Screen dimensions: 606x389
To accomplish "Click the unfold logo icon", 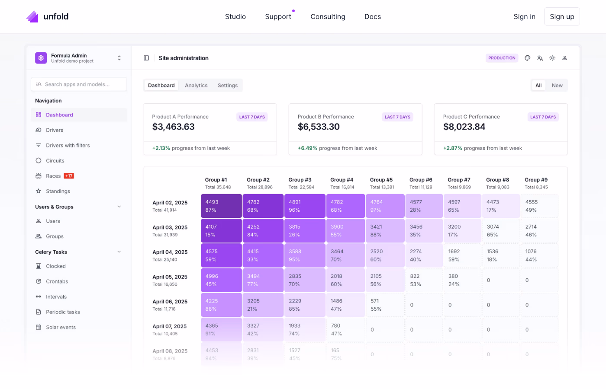I will click(x=32, y=16).
